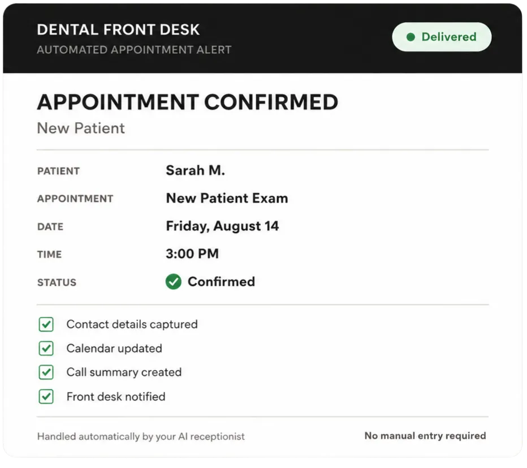Click the No manual entry required text

[425, 436]
